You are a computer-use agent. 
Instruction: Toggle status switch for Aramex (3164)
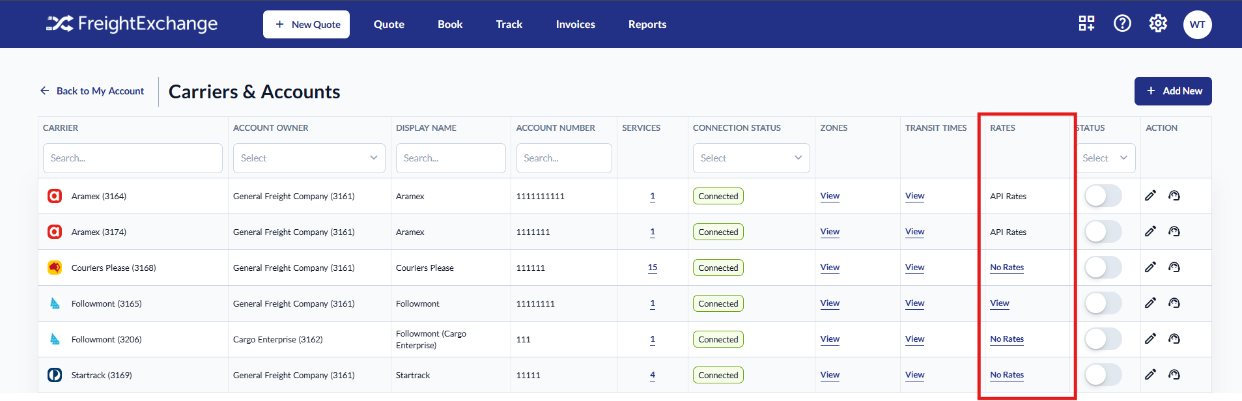point(1103,196)
